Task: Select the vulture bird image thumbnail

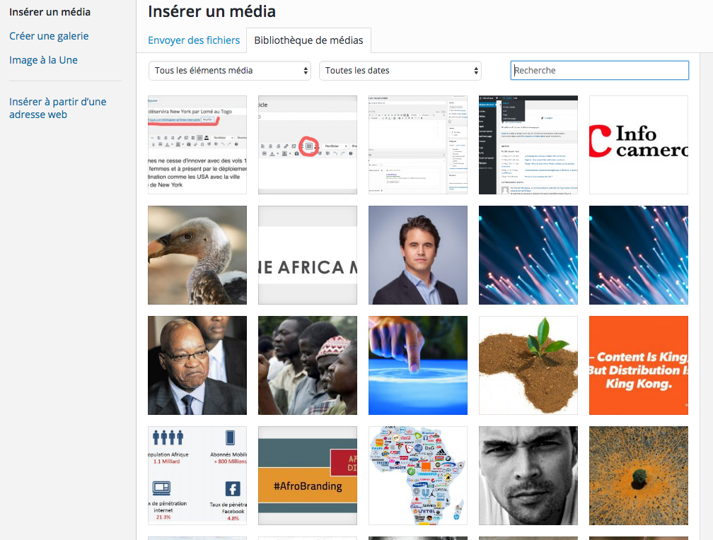Action: (197, 255)
